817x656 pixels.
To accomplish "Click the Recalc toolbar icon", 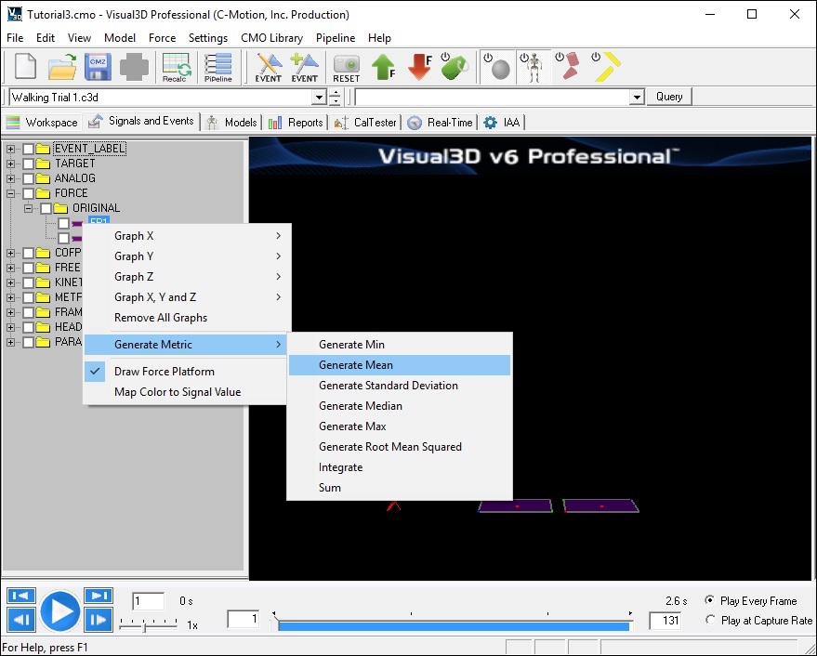I will pyautogui.click(x=176, y=67).
